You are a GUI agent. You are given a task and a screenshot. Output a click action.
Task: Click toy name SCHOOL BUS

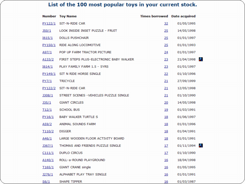pos(70,110)
